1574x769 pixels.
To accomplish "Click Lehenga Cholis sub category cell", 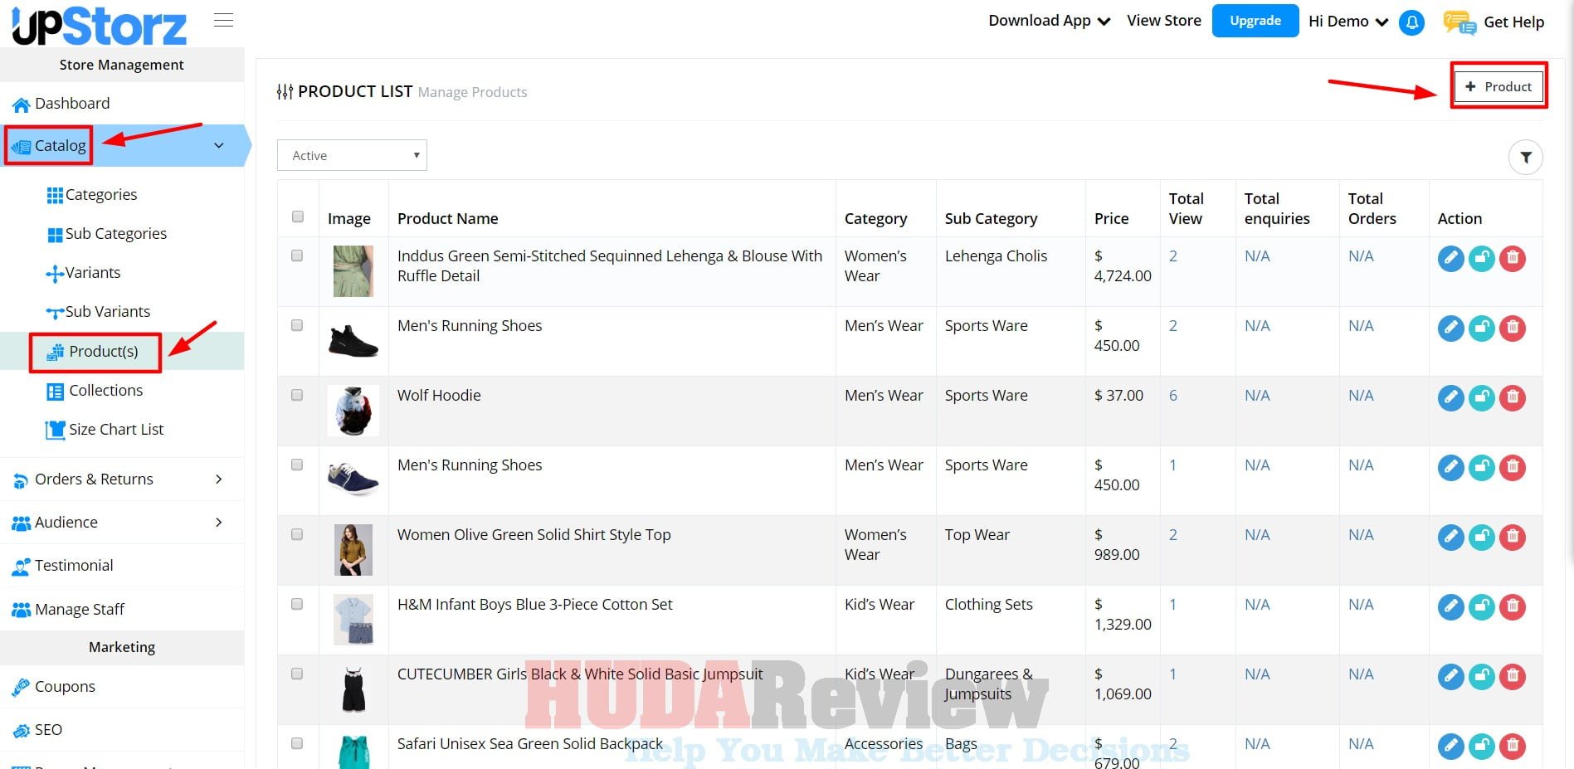I will (996, 256).
